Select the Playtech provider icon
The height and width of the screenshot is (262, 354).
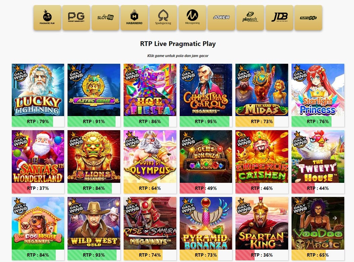coord(250,17)
